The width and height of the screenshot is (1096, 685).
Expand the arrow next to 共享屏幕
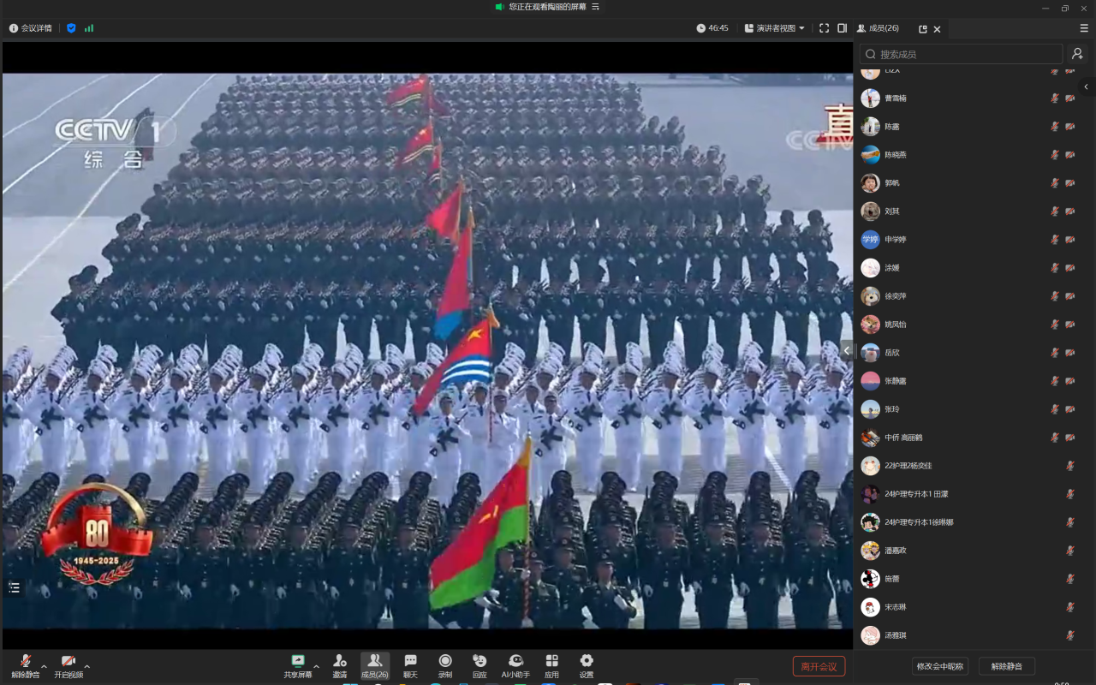[x=316, y=665]
